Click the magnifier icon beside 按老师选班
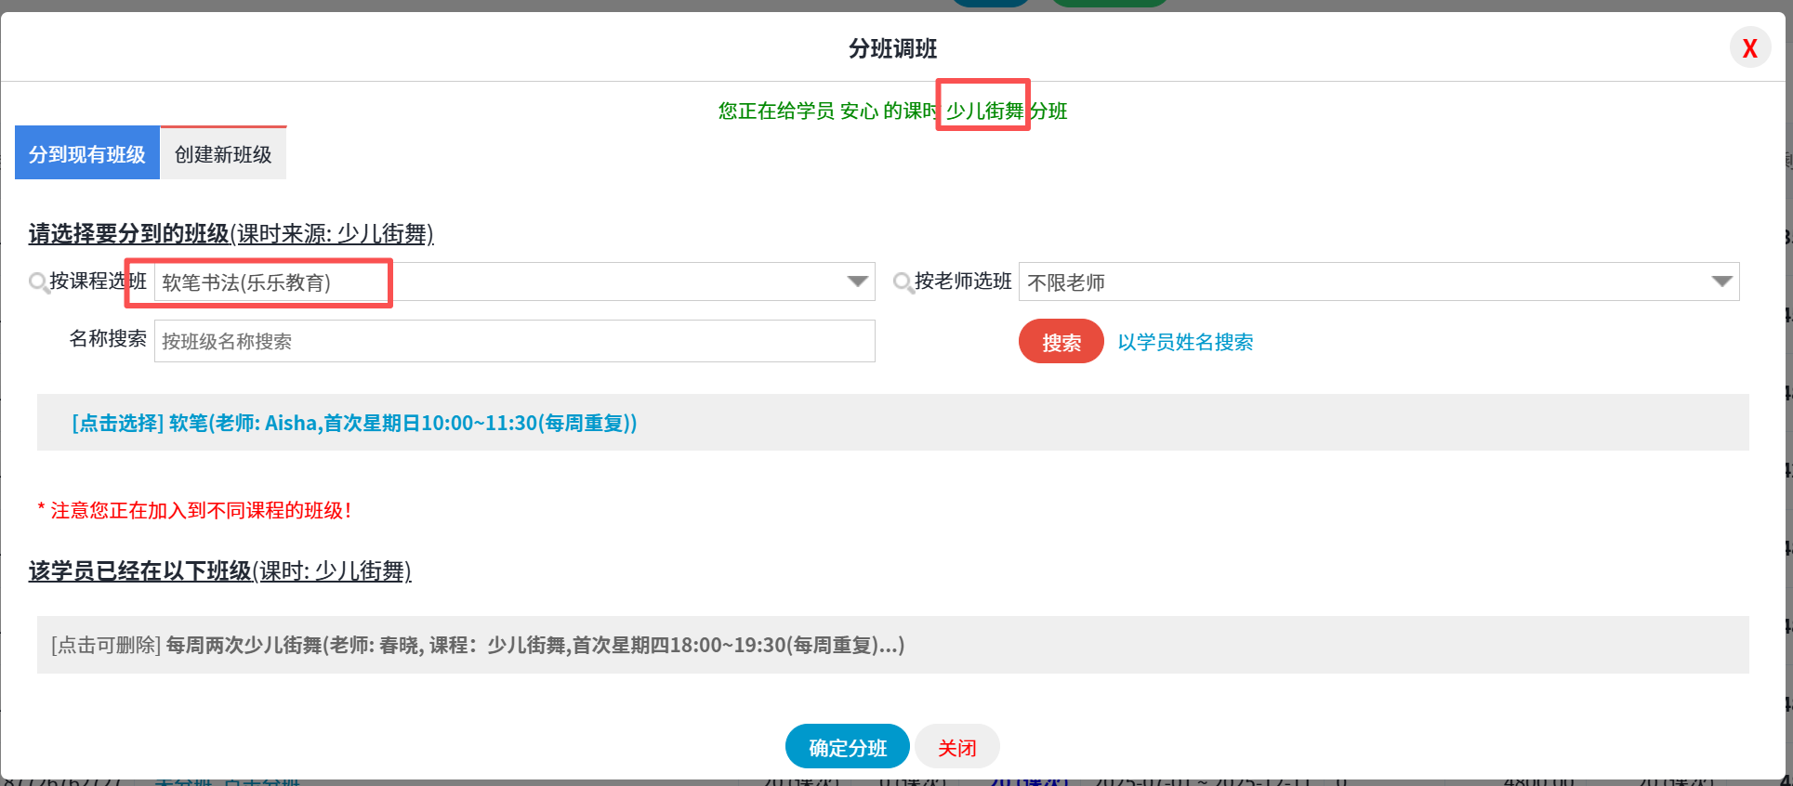 click(x=903, y=282)
